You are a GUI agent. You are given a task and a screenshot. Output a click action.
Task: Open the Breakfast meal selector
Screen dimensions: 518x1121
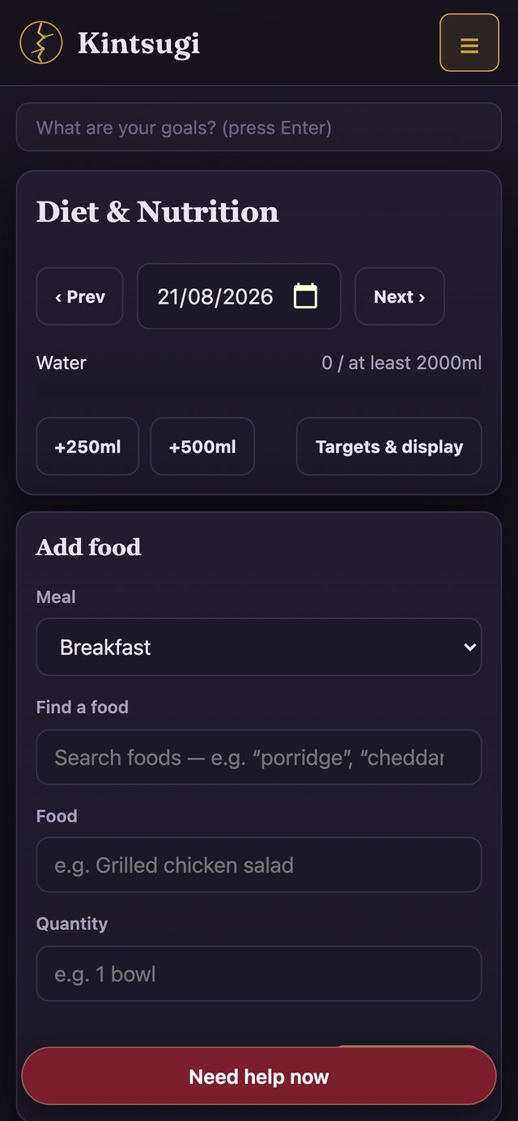tap(259, 647)
